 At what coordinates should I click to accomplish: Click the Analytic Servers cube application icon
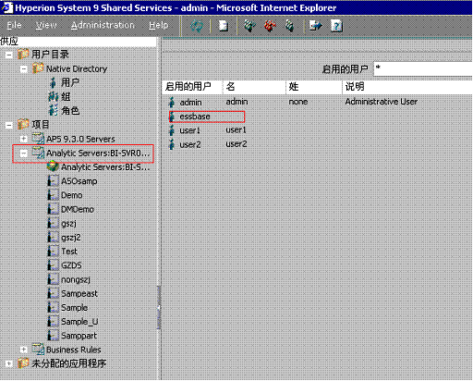point(53,166)
